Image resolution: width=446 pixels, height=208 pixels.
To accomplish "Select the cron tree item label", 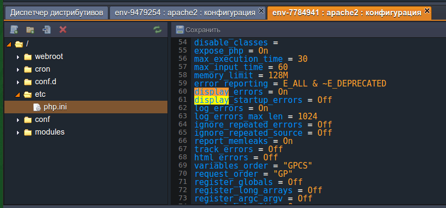I will point(43,69).
